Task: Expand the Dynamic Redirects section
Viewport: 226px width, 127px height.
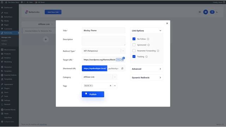Action: (147, 78)
